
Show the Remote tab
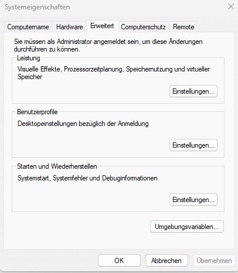(x=183, y=27)
